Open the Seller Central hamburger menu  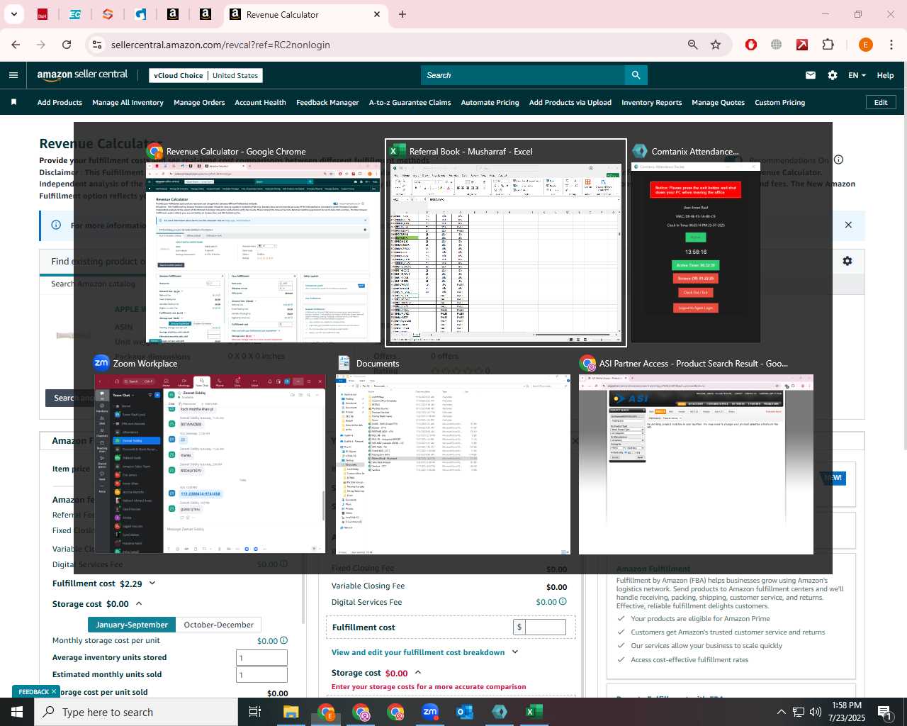(13, 75)
